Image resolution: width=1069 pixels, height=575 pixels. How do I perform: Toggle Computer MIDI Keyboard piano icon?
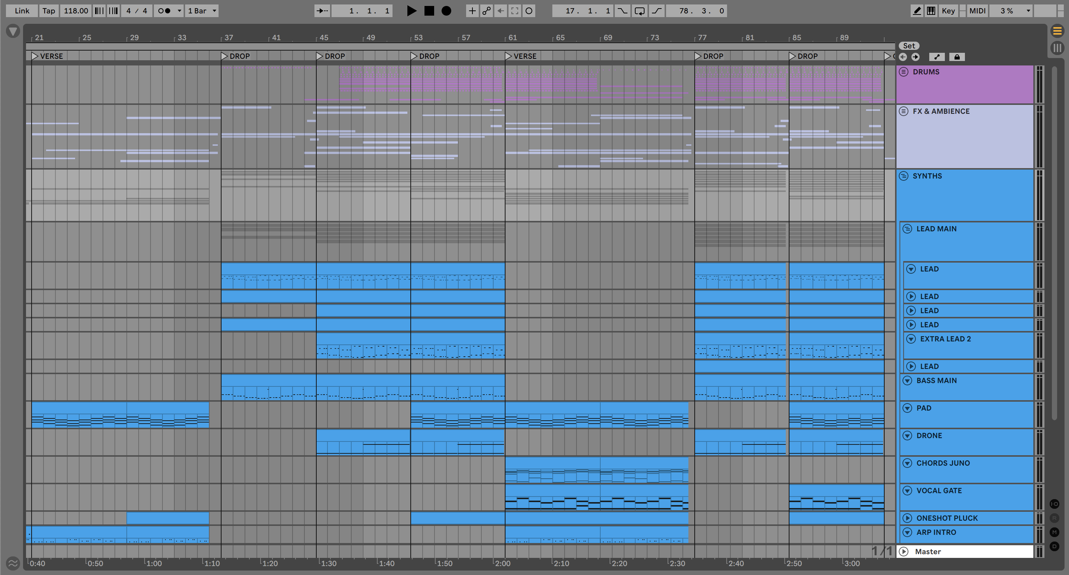[931, 11]
